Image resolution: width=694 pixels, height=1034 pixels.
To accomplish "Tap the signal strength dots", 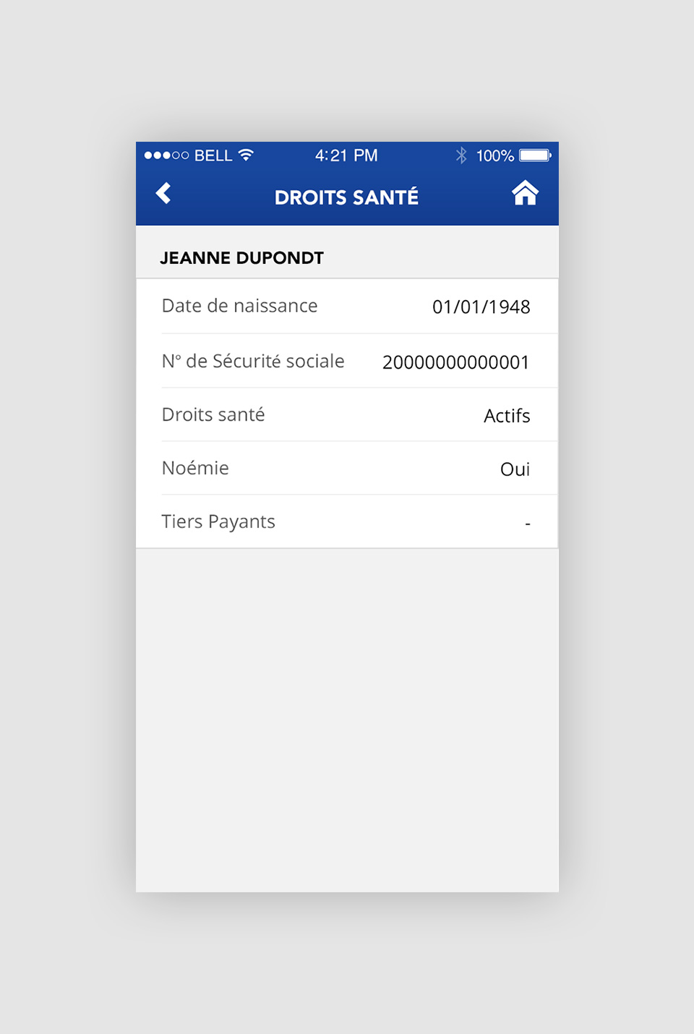I will 166,155.
